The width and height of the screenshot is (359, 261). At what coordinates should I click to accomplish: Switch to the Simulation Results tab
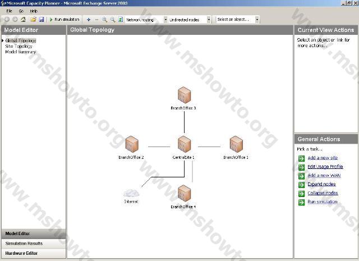(34, 244)
